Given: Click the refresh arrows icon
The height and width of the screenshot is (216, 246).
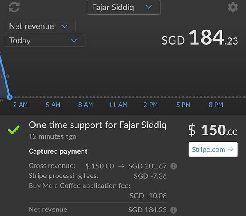Looking at the screenshot, I should (x=14, y=7).
